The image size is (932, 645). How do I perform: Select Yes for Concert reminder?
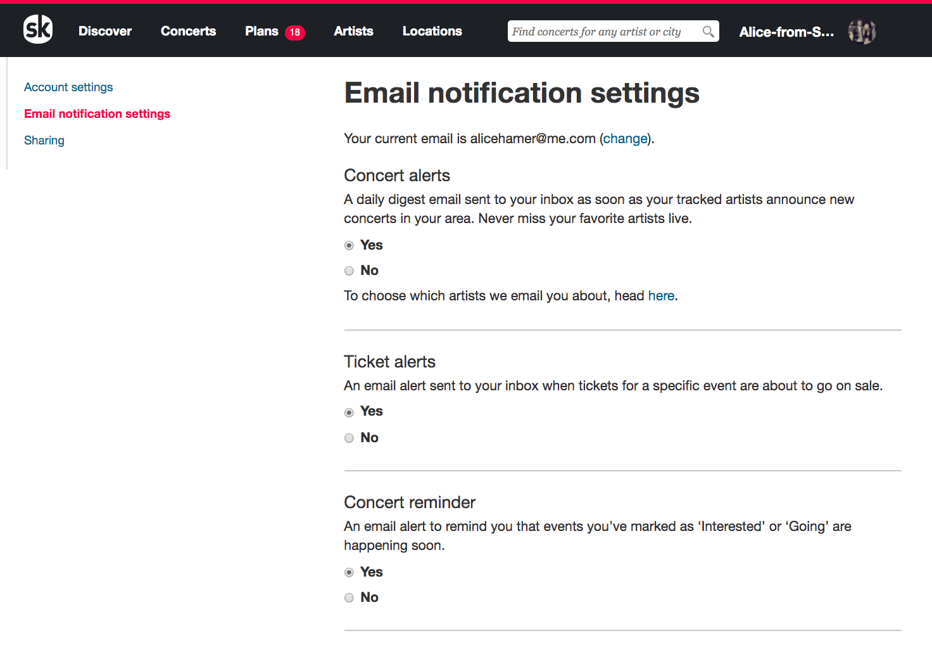(349, 572)
